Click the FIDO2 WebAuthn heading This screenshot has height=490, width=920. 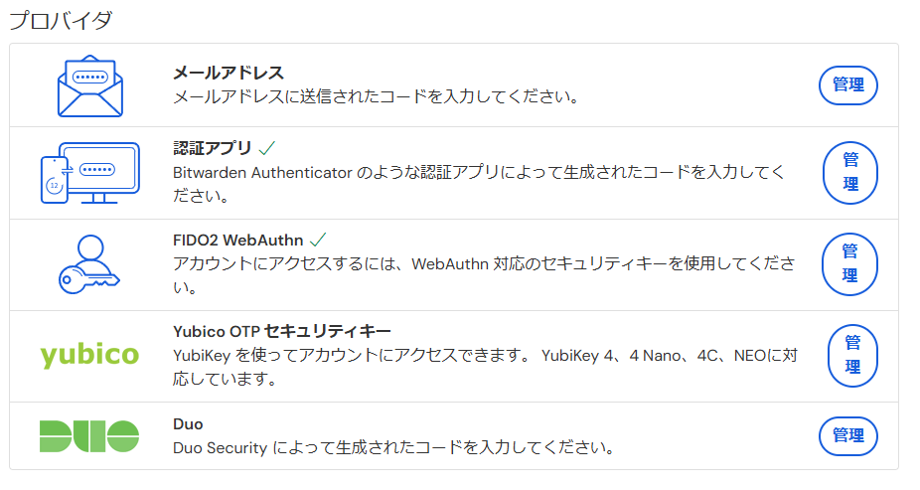click(237, 240)
